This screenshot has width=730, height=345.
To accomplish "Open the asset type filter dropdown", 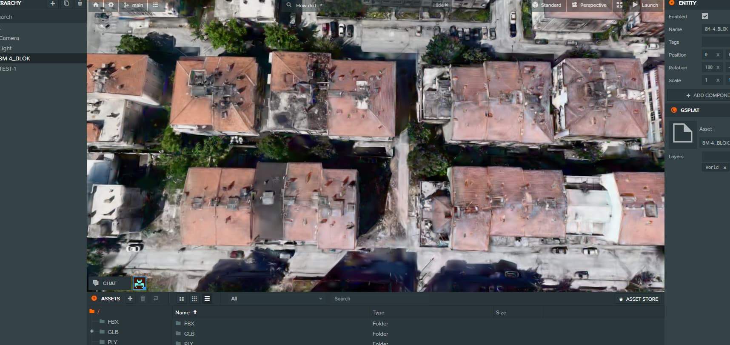I will pos(276,299).
